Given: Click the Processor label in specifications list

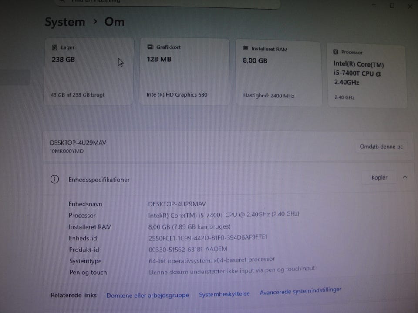Looking at the screenshot, I should (x=82, y=216).
